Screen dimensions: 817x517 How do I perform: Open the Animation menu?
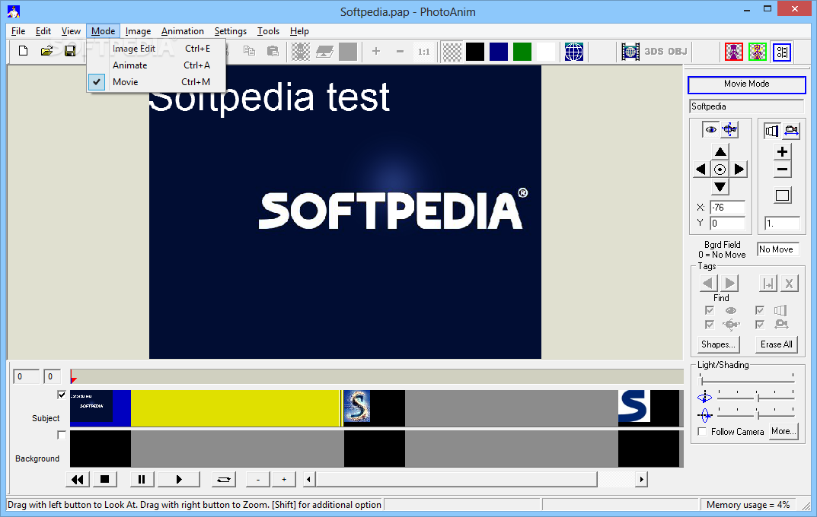click(183, 31)
